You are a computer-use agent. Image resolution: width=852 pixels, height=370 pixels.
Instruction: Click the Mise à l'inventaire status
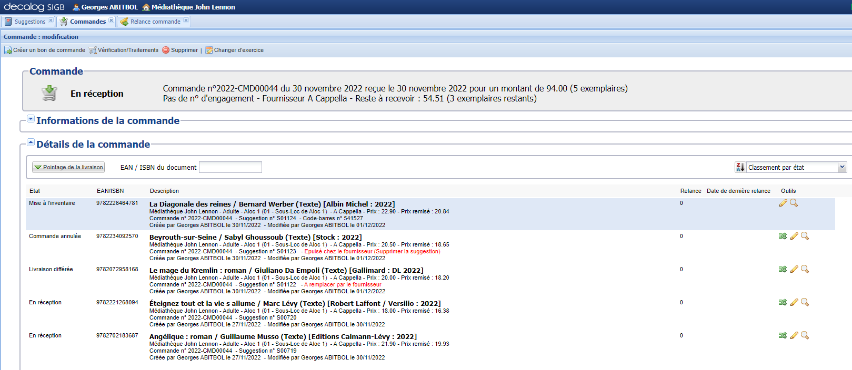52,203
